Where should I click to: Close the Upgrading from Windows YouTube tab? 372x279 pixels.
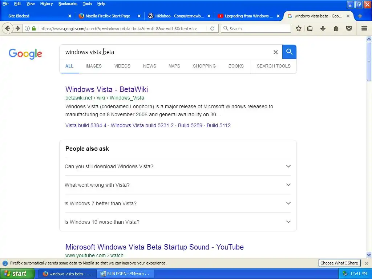[278, 16]
